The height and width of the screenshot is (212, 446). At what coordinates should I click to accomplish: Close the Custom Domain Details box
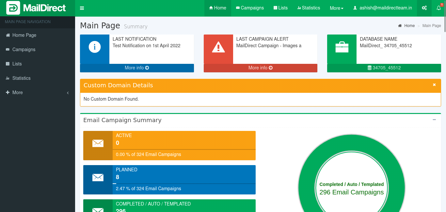434,85
